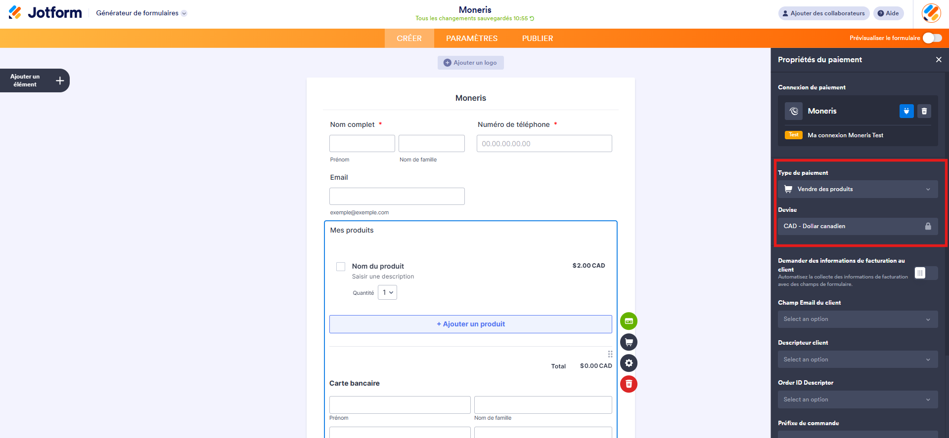This screenshot has width=949, height=438.
Task: Check the Nom du produit checkbox
Action: pyautogui.click(x=341, y=267)
